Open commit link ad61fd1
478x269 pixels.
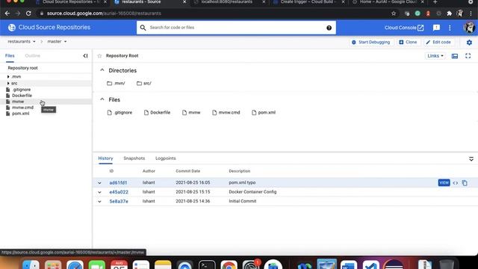click(x=118, y=182)
